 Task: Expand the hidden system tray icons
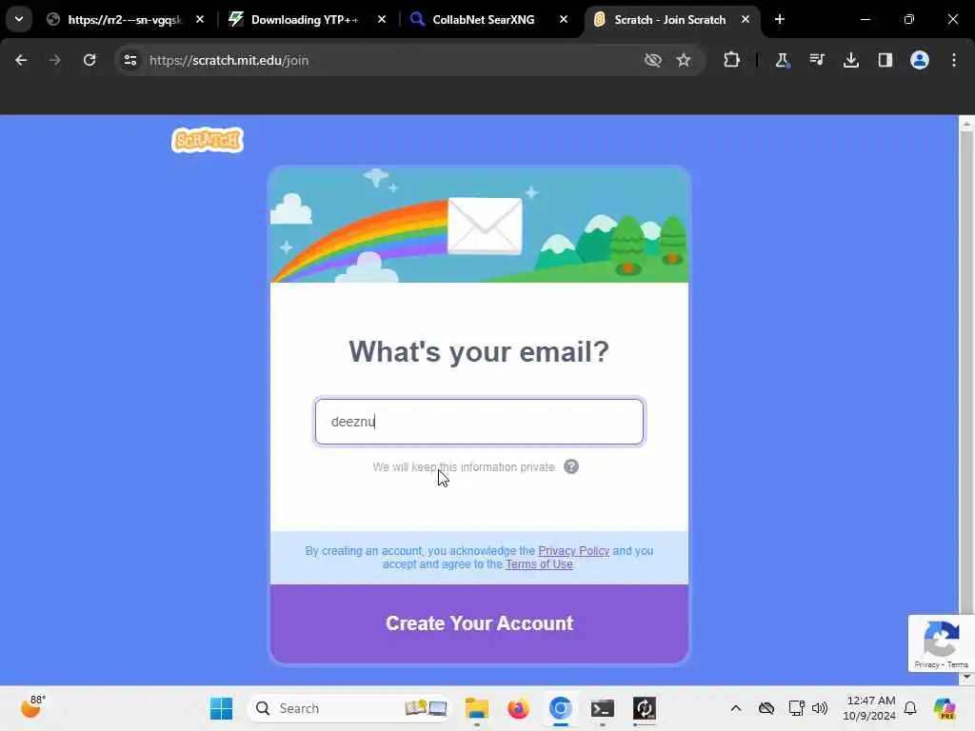coord(736,708)
